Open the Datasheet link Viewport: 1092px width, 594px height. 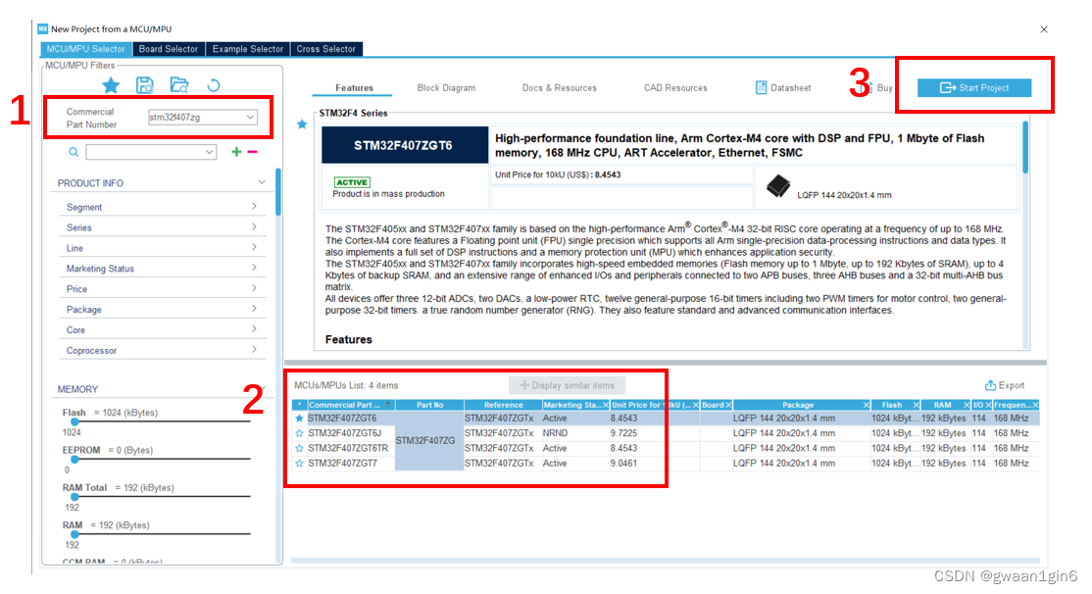[783, 88]
